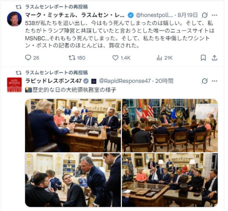Screen dimensions: 228x211
Task: Open ラピッドレスポンス47 red avatar
Action: tap(15, 85)
